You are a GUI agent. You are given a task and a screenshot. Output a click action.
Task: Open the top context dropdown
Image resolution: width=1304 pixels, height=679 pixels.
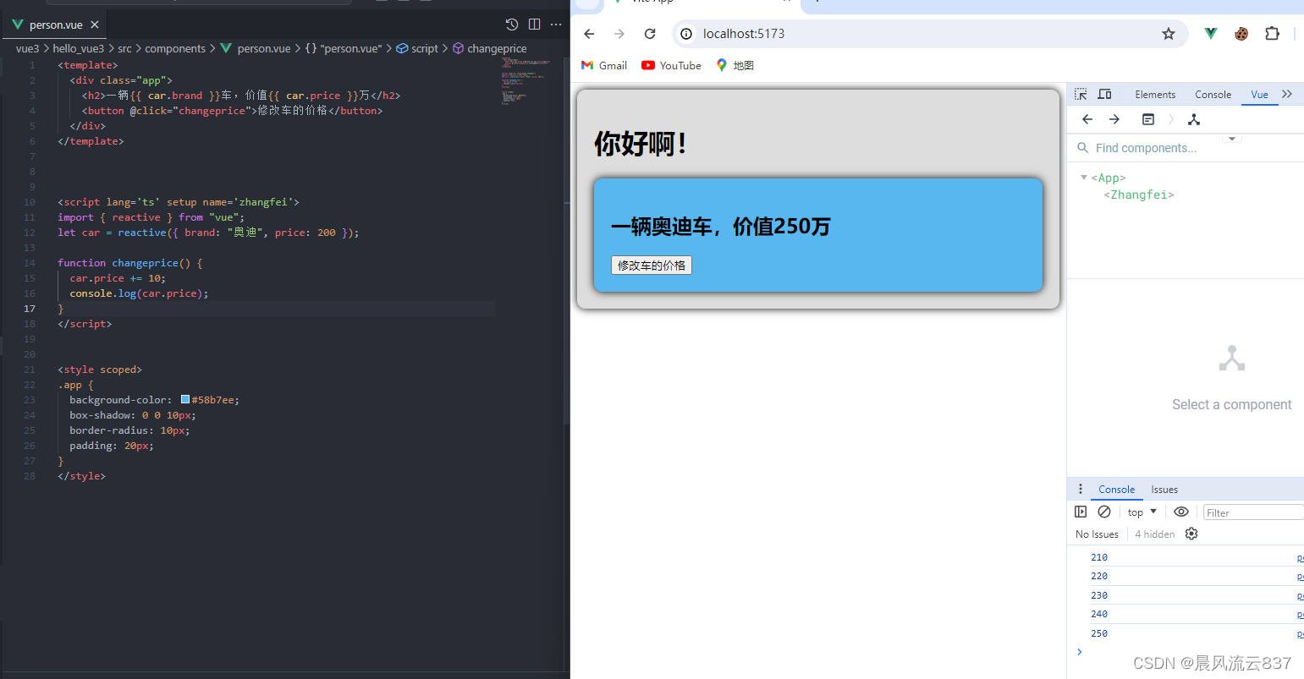click(1142, 512)
